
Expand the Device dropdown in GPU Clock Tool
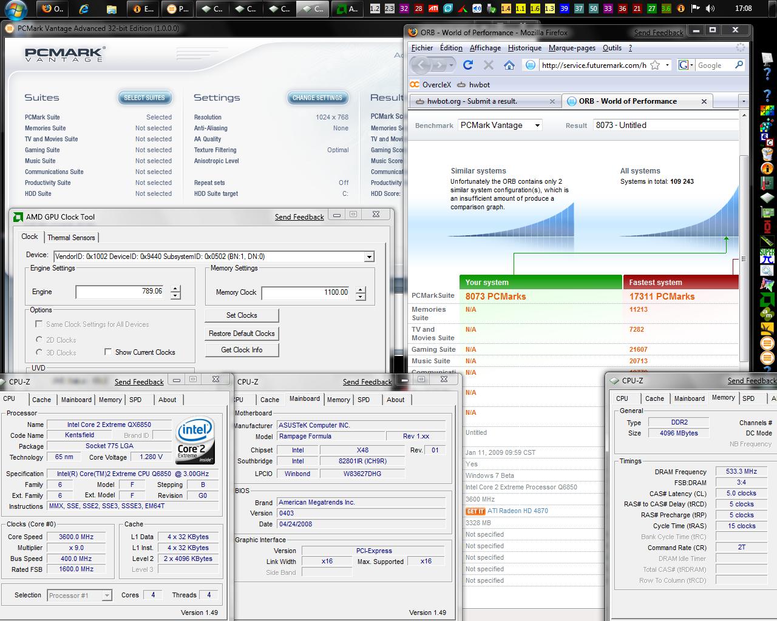point(368,257)
